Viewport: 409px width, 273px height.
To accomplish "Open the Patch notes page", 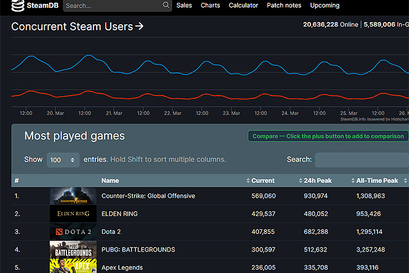I will pos(284,6).
